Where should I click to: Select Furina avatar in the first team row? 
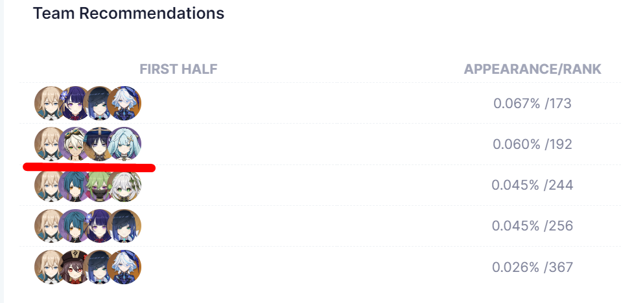[x=124, y=103]
